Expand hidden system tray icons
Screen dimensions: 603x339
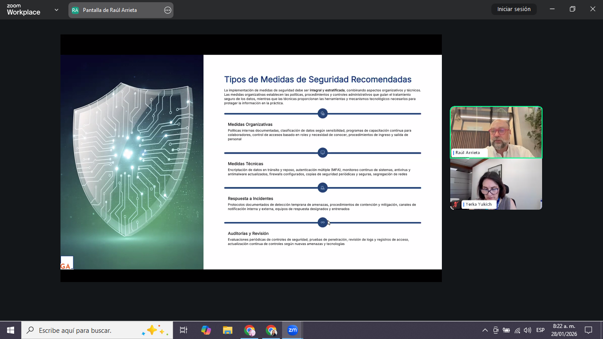tap(485, 330)
